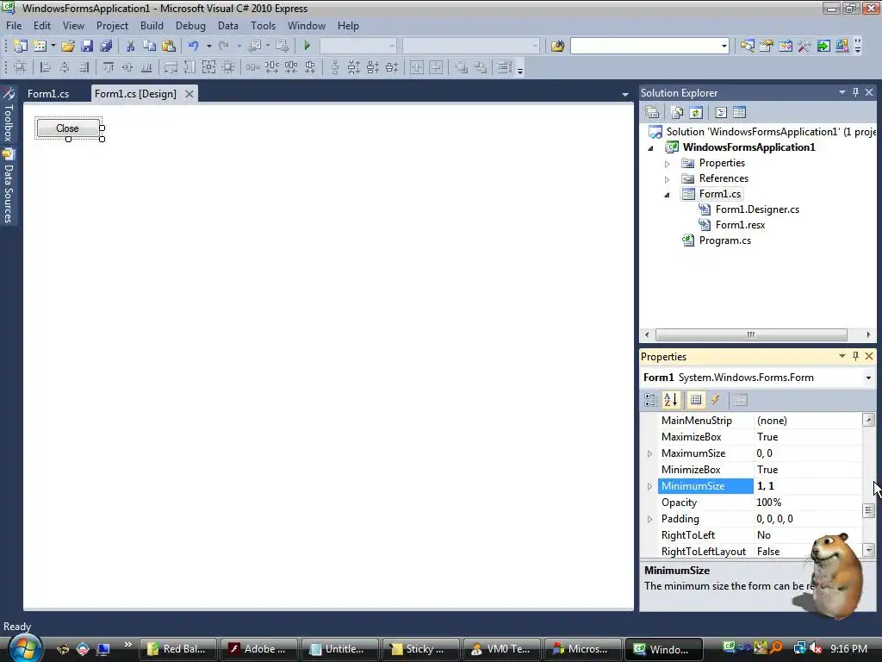Click the Make Same Width layout icon

[x=171, y=67]
